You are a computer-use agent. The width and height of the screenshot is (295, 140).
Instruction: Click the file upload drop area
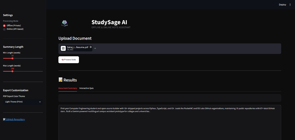click(x=170, y=48)
